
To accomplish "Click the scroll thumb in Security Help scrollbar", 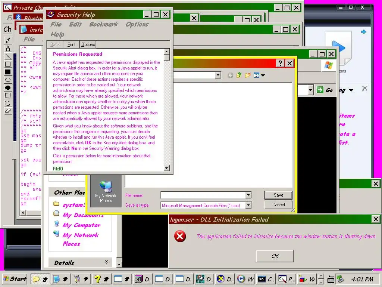I will (x=167, y=58).
